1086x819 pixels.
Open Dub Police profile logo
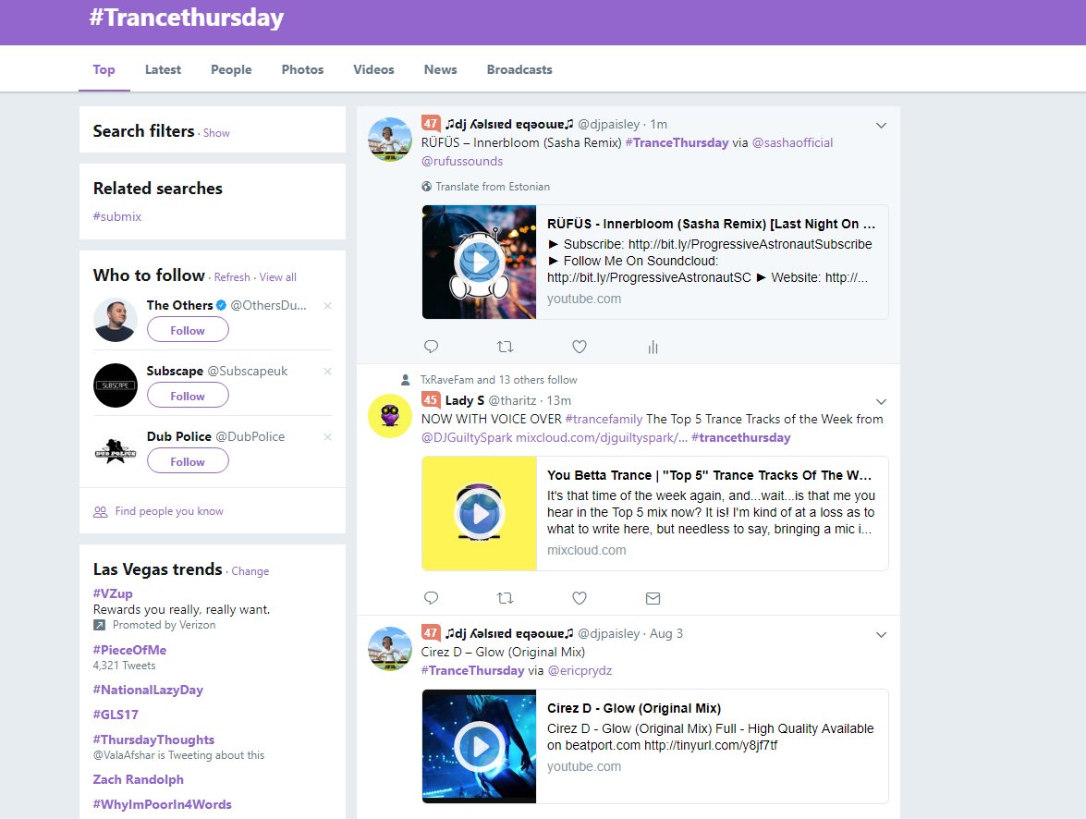tap(115, 451)
